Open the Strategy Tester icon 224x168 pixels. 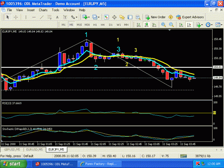coord(138,17)
